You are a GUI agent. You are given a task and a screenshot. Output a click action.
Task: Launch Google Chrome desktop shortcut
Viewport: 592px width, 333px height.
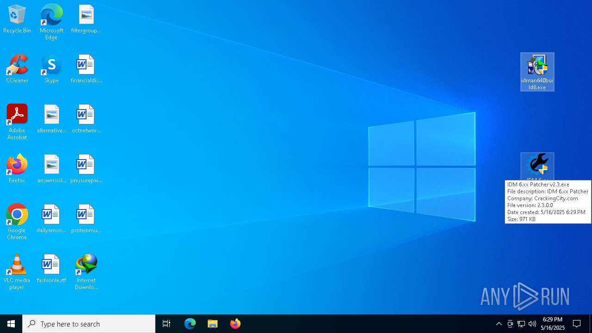coord(17,222)
